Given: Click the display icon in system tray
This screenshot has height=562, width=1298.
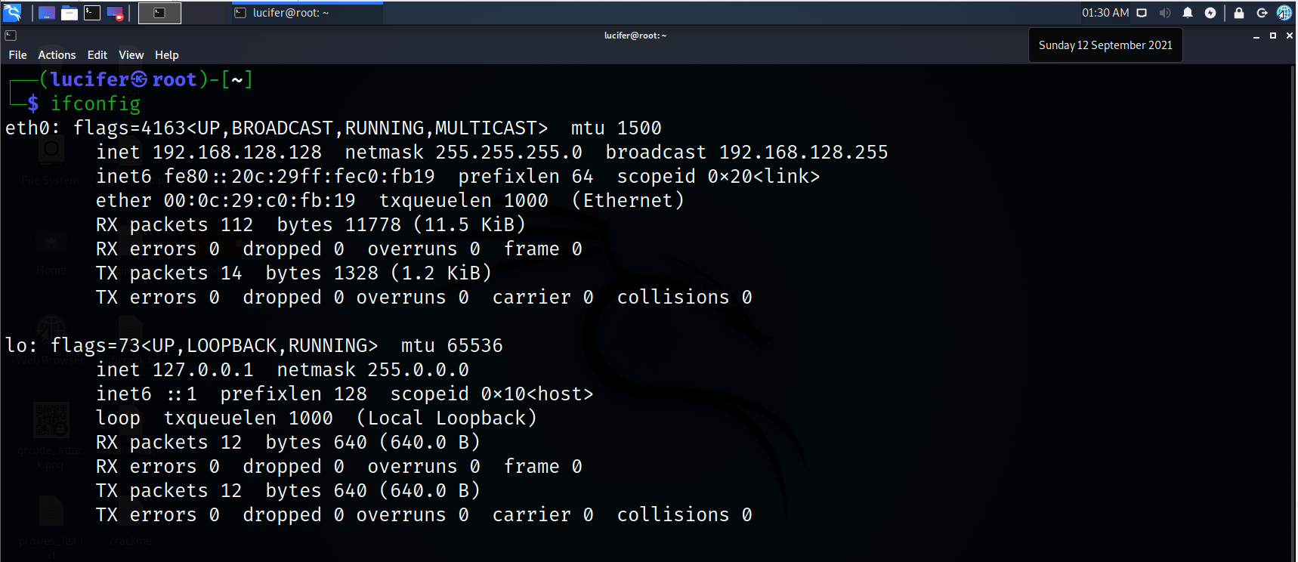Looking at the screenshot, I should coord(1142,13).
